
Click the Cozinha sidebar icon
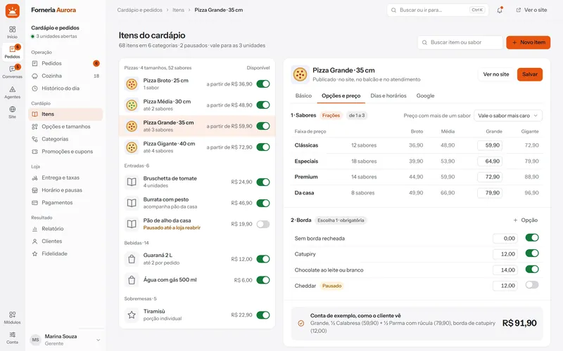pos(34,76)
